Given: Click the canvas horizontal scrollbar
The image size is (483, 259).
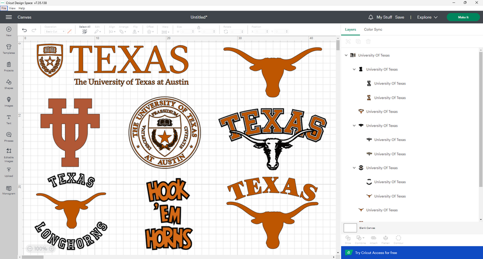Looking at the screenshot, I should pos(32,257).
